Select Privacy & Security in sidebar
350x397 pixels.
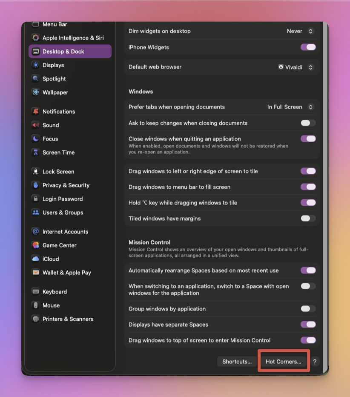(66, 185)
